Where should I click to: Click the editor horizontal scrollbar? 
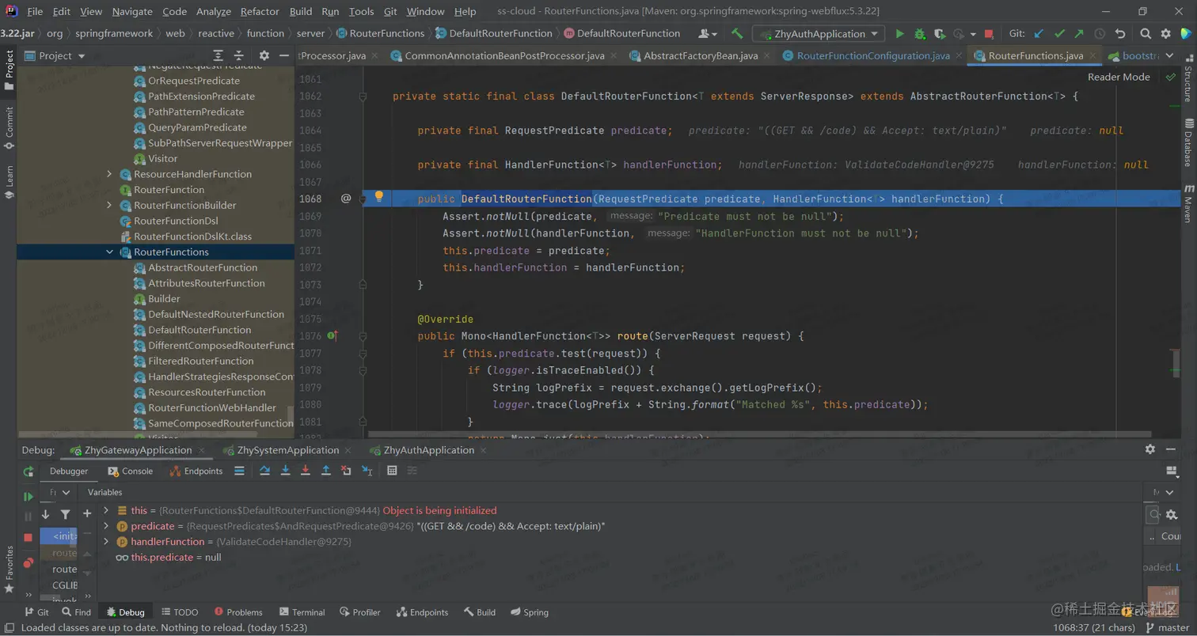[x=760, y=433]
